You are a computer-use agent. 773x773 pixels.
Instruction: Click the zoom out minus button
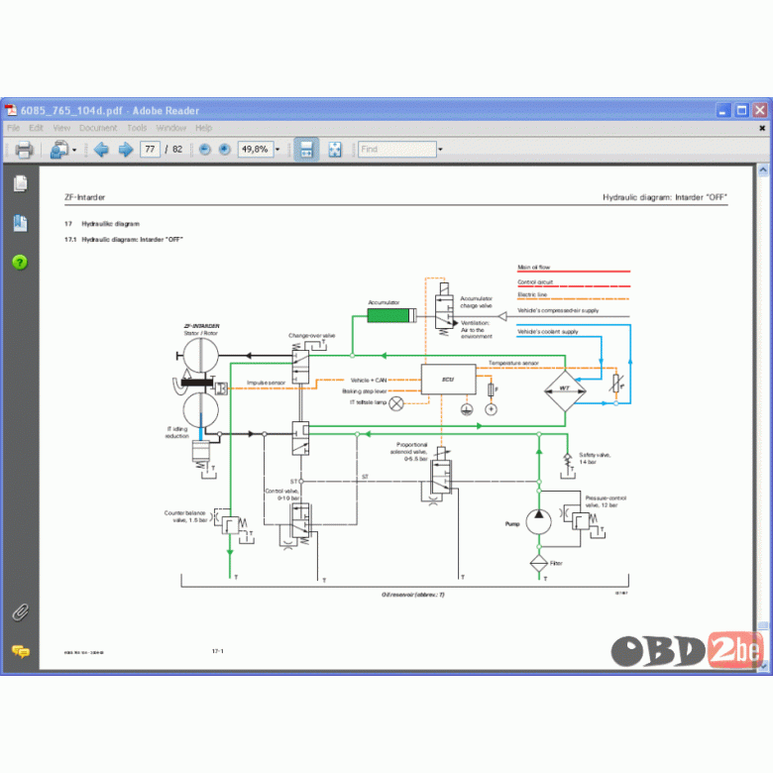[205, 149]
